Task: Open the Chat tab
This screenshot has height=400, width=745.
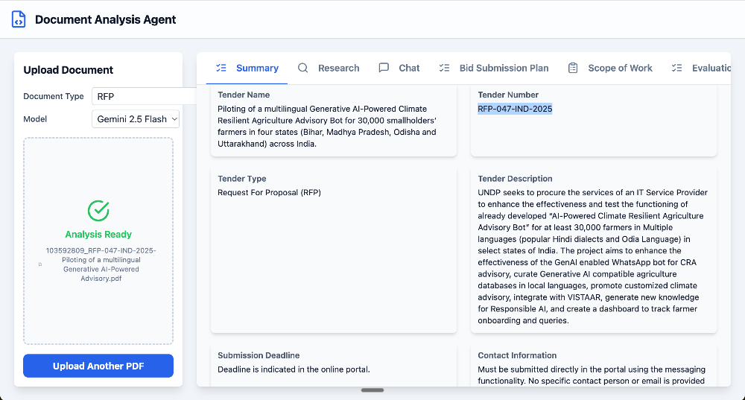Action: coord(399,68)
